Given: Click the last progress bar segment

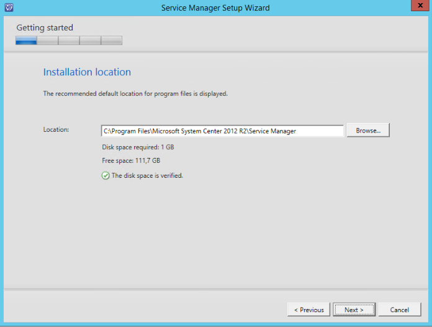Looking at the screenshot, I should click(x=111, y=40).
